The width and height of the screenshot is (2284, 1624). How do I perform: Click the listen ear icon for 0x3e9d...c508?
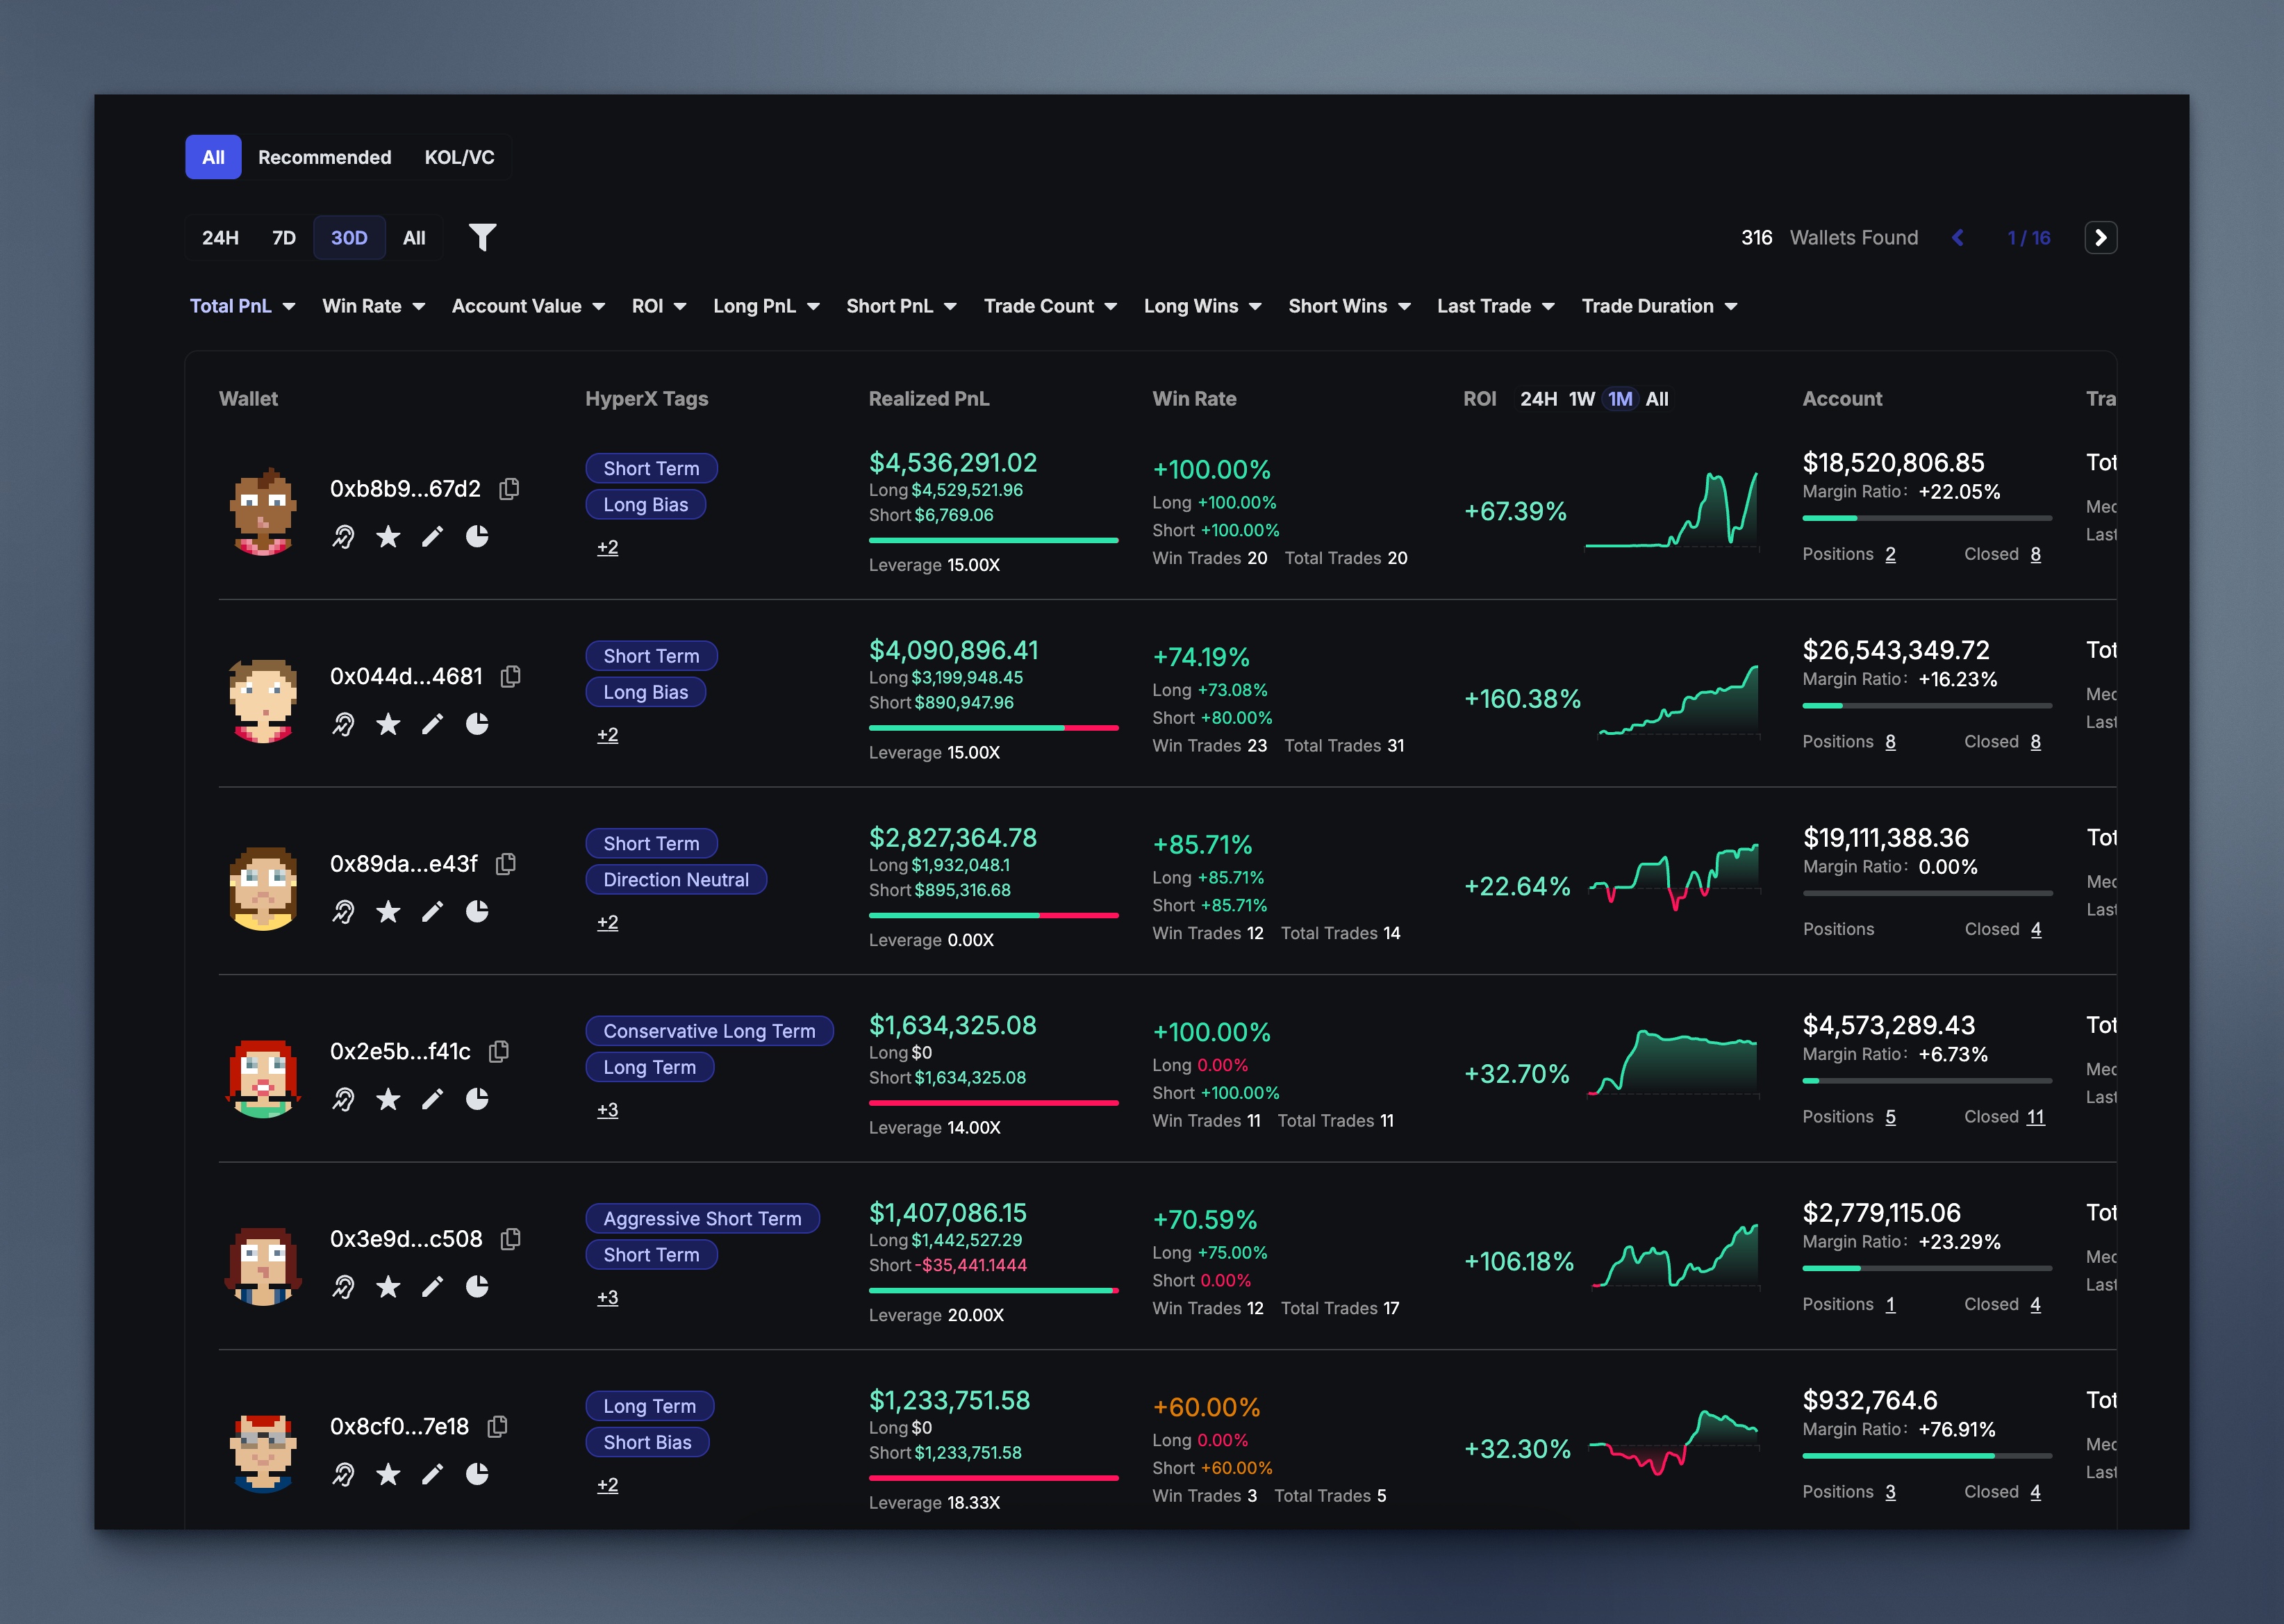tap(343, 1287)
